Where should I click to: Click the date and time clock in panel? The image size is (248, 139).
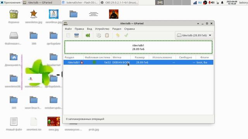click(232, 3)
